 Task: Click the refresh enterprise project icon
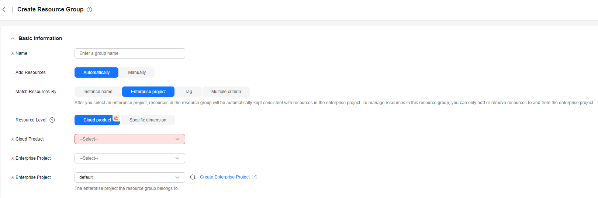[193, 177]
